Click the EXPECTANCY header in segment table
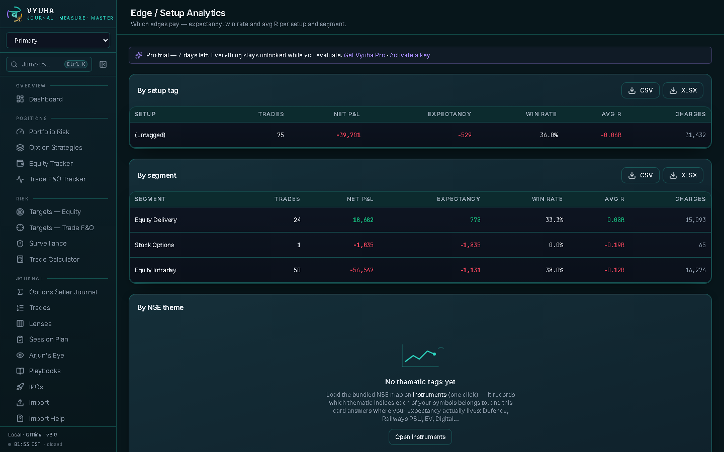Screen dimensions: 724x452 459,199
